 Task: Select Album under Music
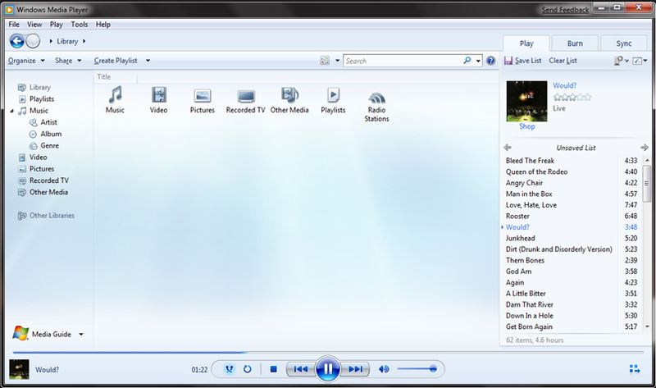click(51, 134)
